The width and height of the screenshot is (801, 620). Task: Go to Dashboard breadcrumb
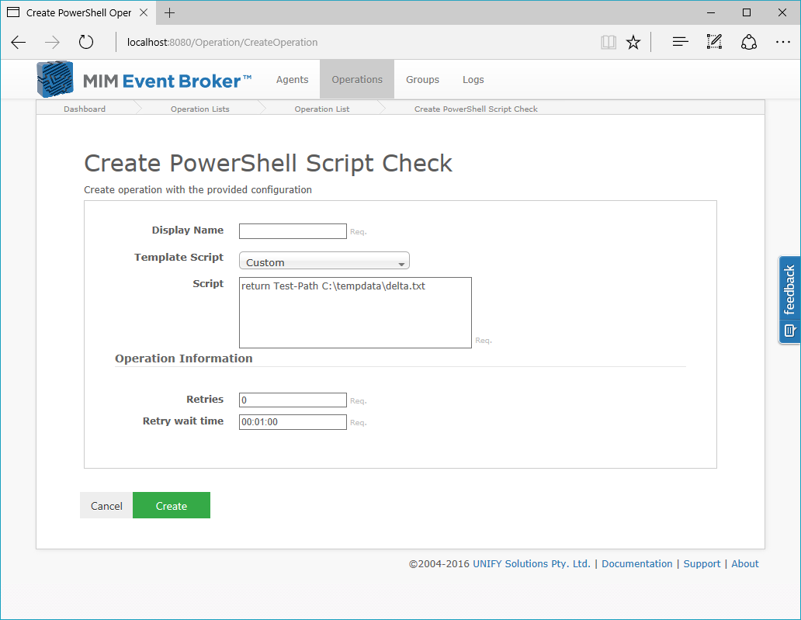coord(85,109)
